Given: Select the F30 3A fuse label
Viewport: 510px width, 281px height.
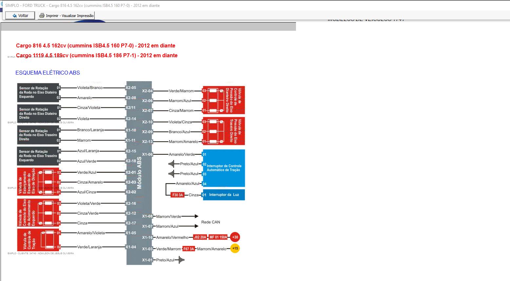Looking at the screenshot, I should [178, 195].
